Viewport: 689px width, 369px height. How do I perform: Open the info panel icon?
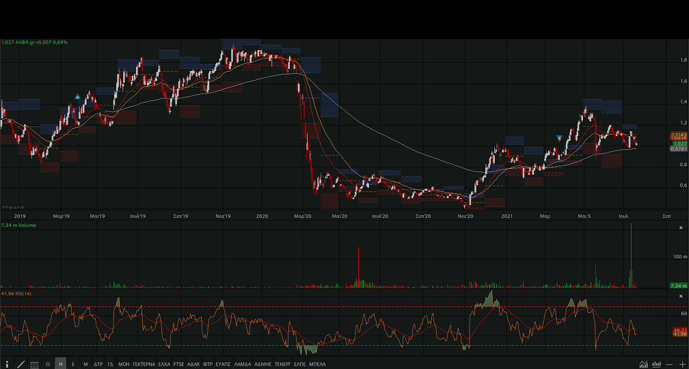click(x=7, y=364)
